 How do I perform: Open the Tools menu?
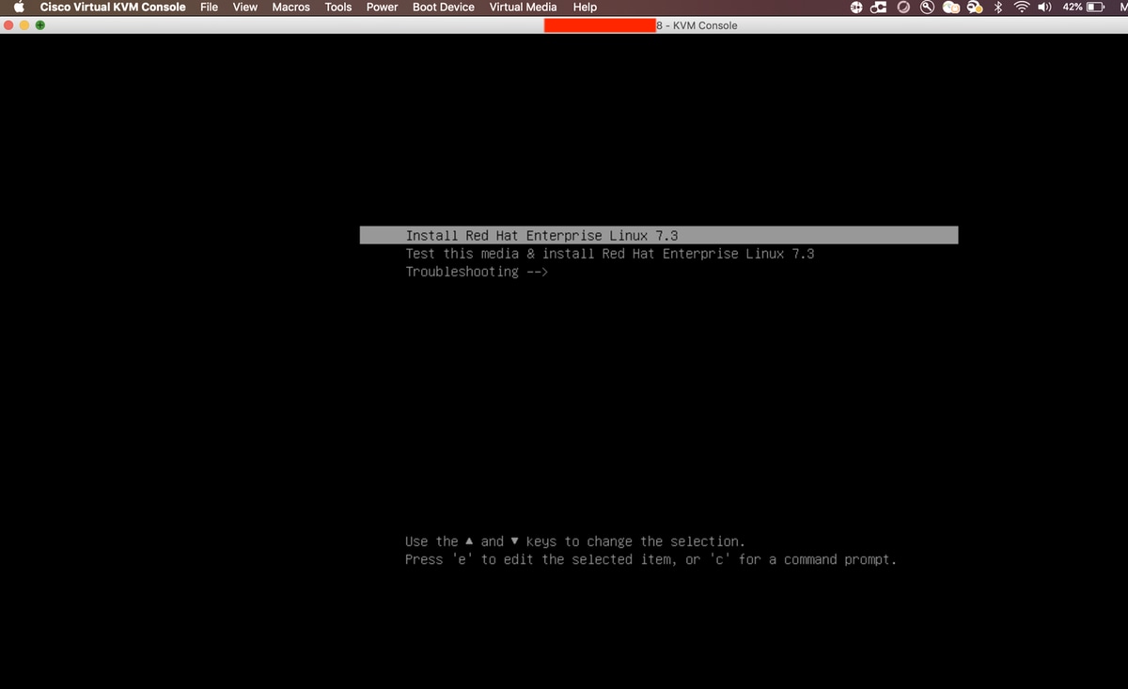pos(338,7)
